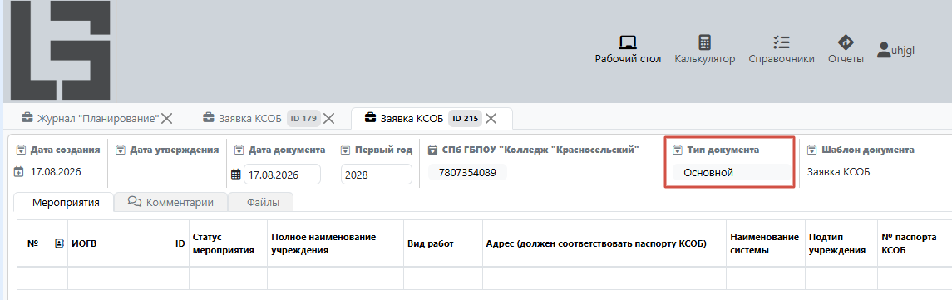Click the Дата документа input 17.08.2026
Viewport: 952px width, 300px height.
[283, 175]
